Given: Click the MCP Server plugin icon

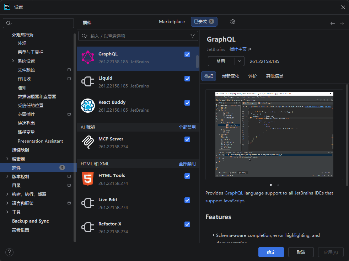Looking at the screenshot, I should 88,142.
